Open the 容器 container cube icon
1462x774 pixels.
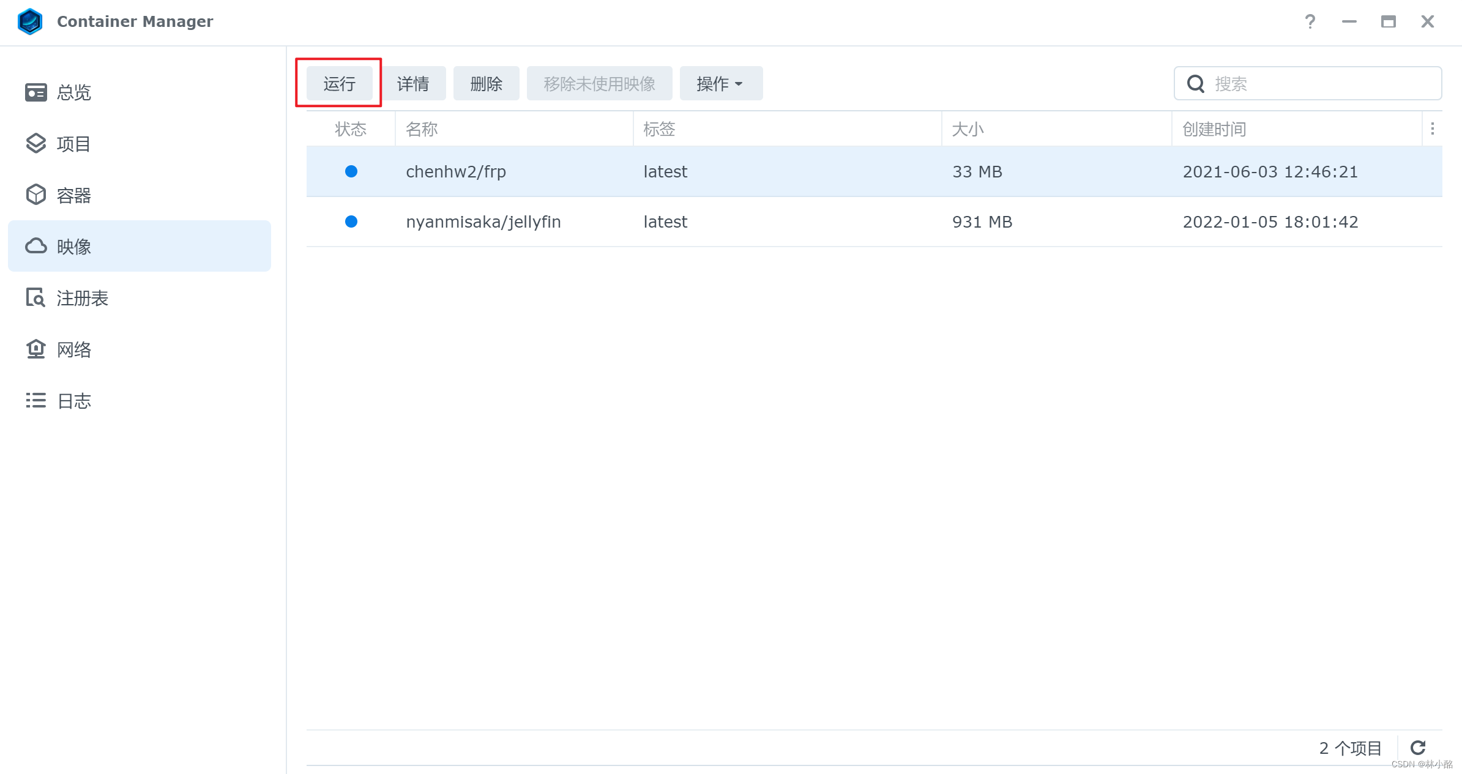(x=36, y=195)
